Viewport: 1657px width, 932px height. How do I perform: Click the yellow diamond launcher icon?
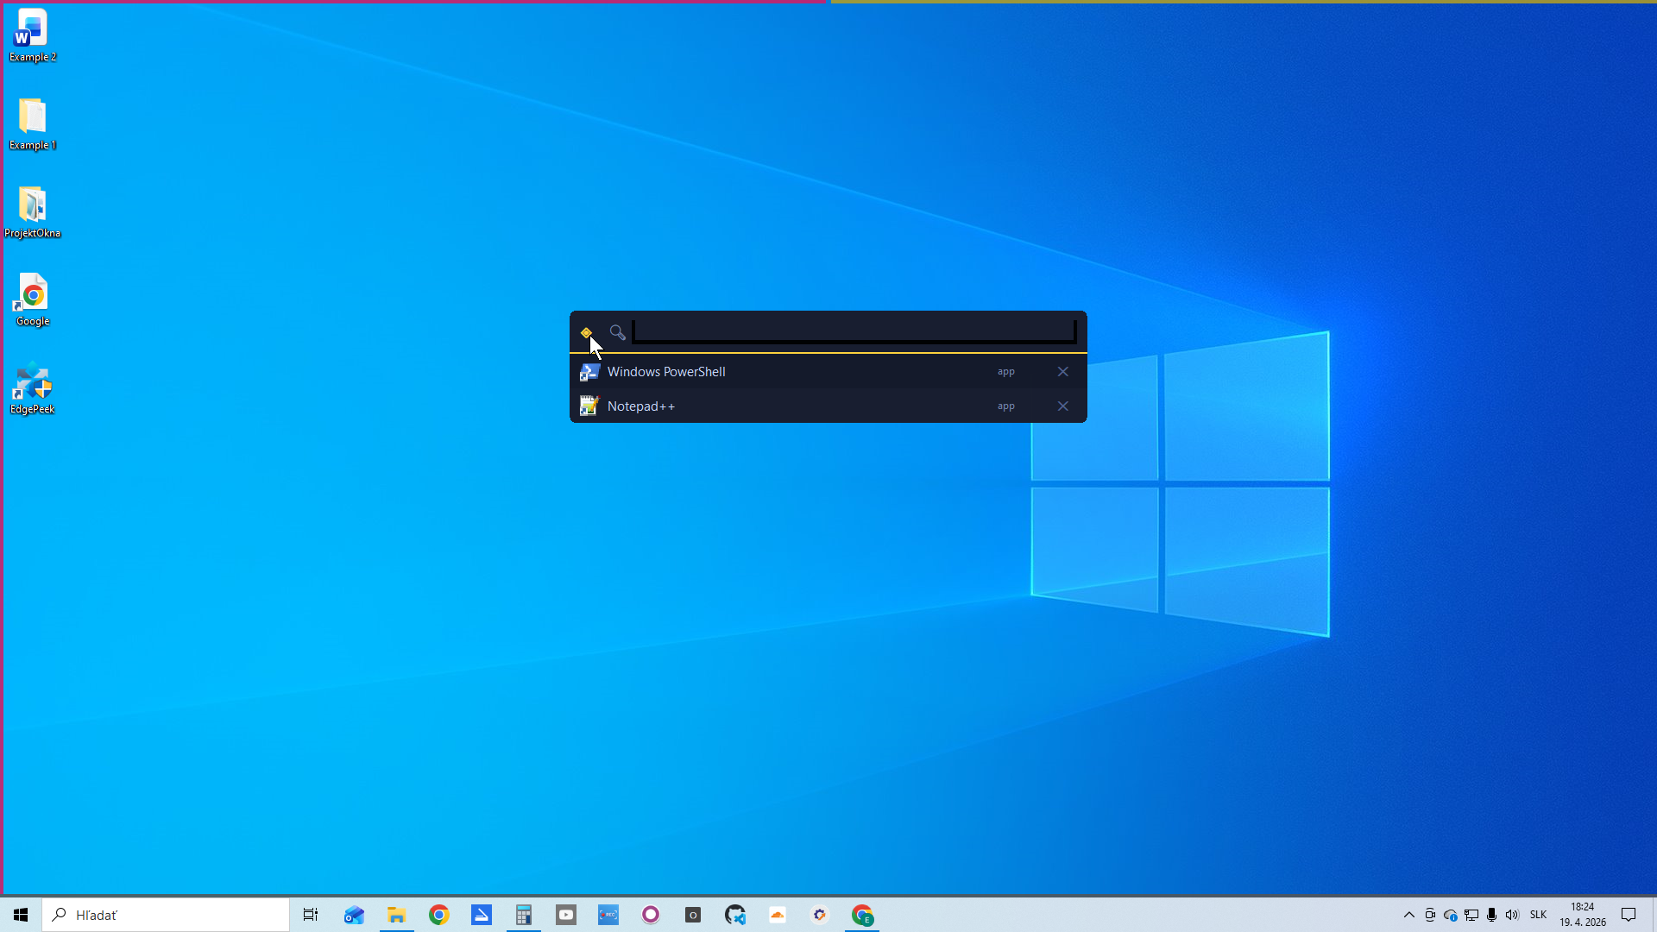pyautogui.click(x=586, y=332)
